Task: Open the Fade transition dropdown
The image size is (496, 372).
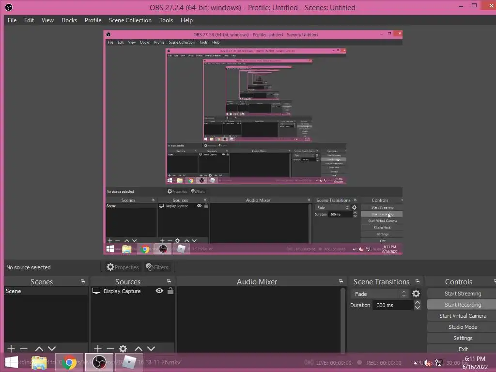Action: pyautogui.click(x=380, y=294)
